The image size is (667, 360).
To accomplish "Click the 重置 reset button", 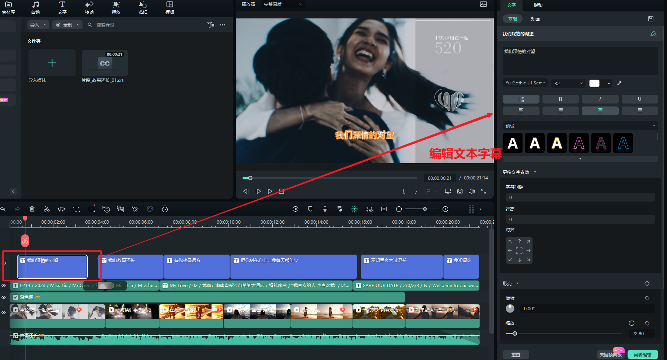I will (x=516, y=354).
